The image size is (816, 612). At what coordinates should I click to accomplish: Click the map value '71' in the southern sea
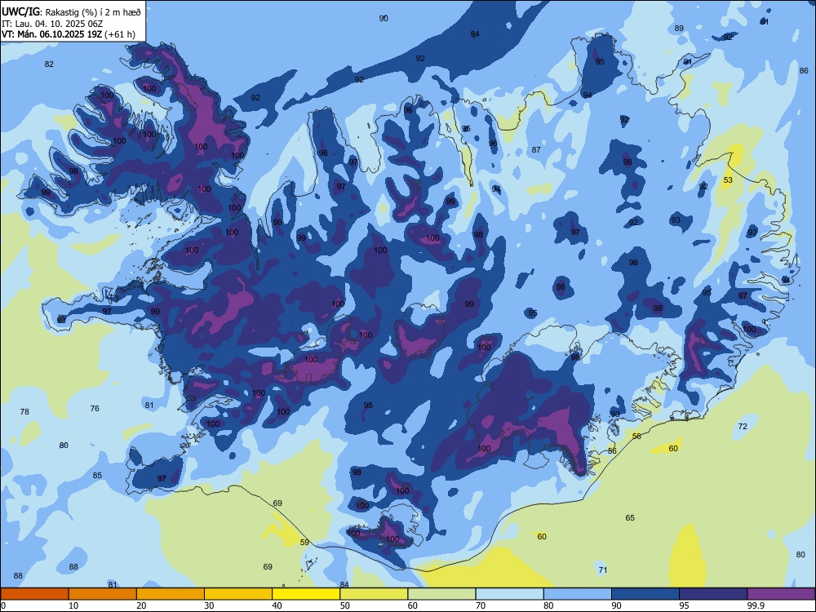tap(603, 570)
